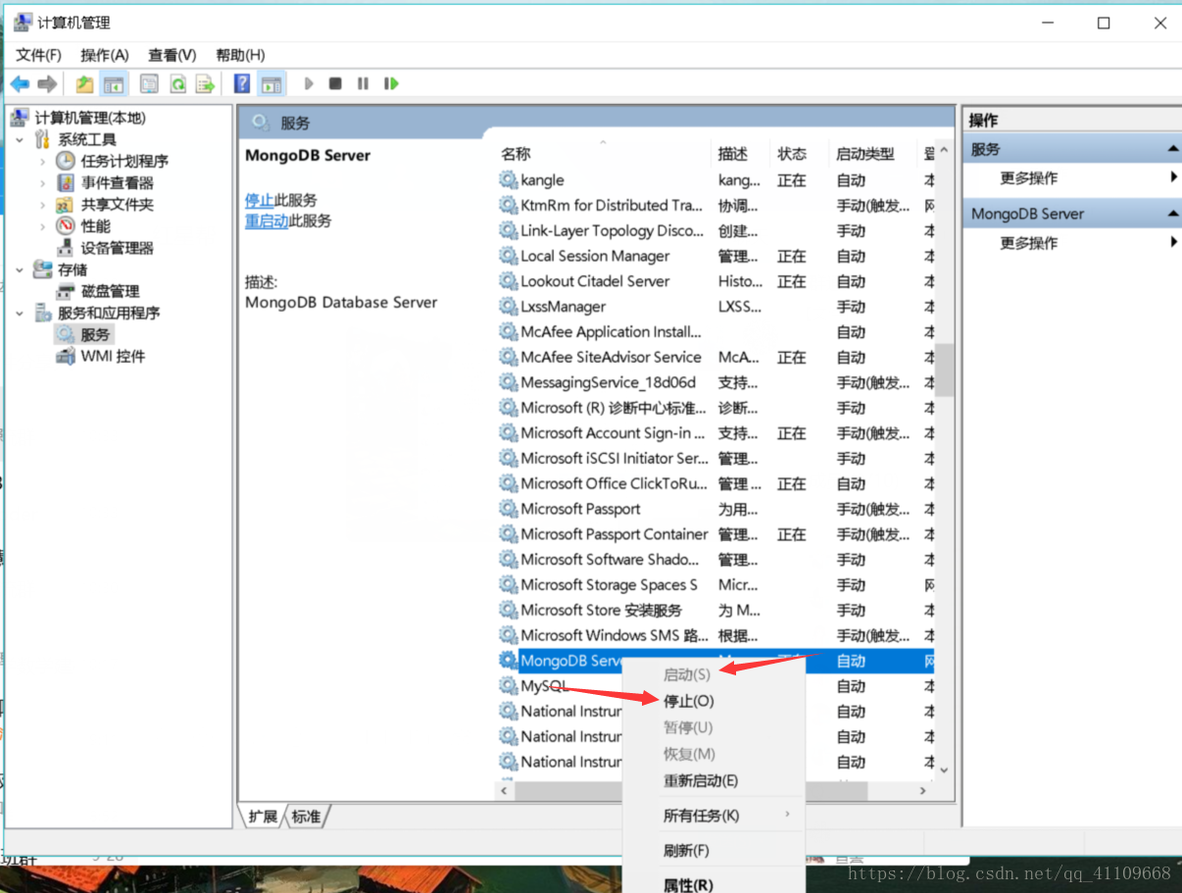This screenshot has width=1182, height=893.
Task: Open the 帮助(H) menu
Action: click(240, 55)
